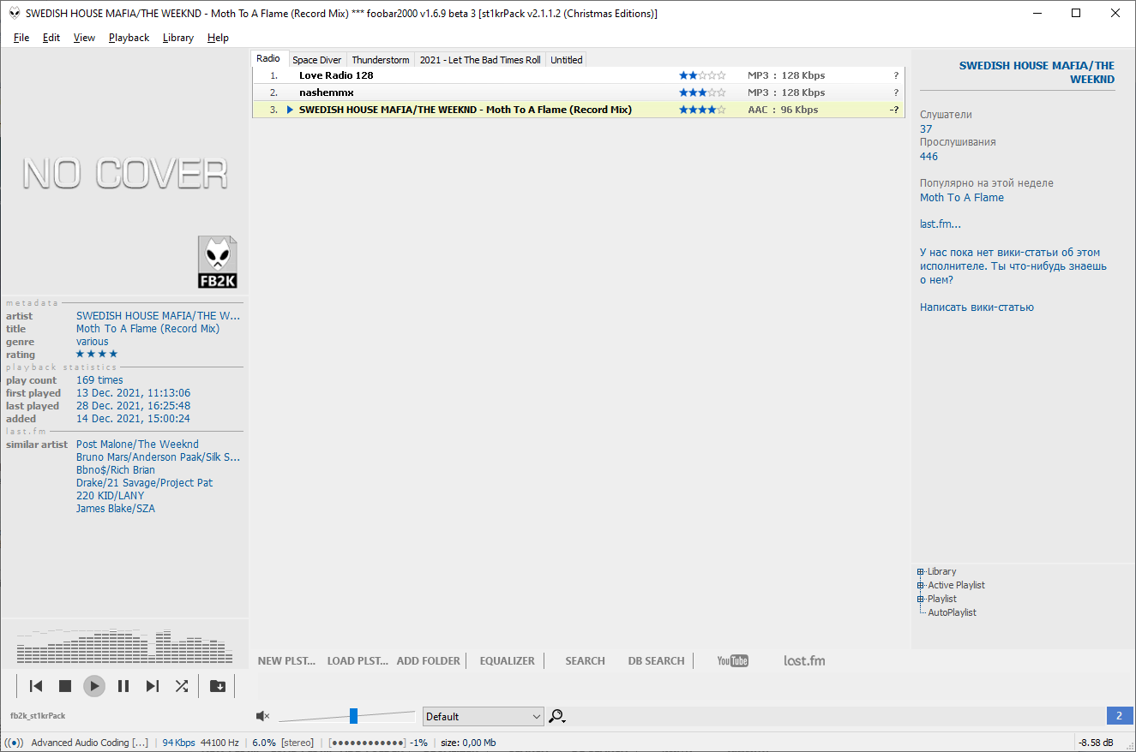Open the 2021 - Let The Bad Times Roll tab
Image resolution: width=1136 pixels, height=752 pixels.
coord(480,60)
